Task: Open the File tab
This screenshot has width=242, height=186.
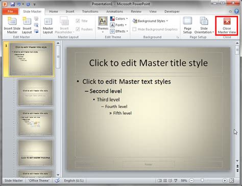Action: point(10,11)
